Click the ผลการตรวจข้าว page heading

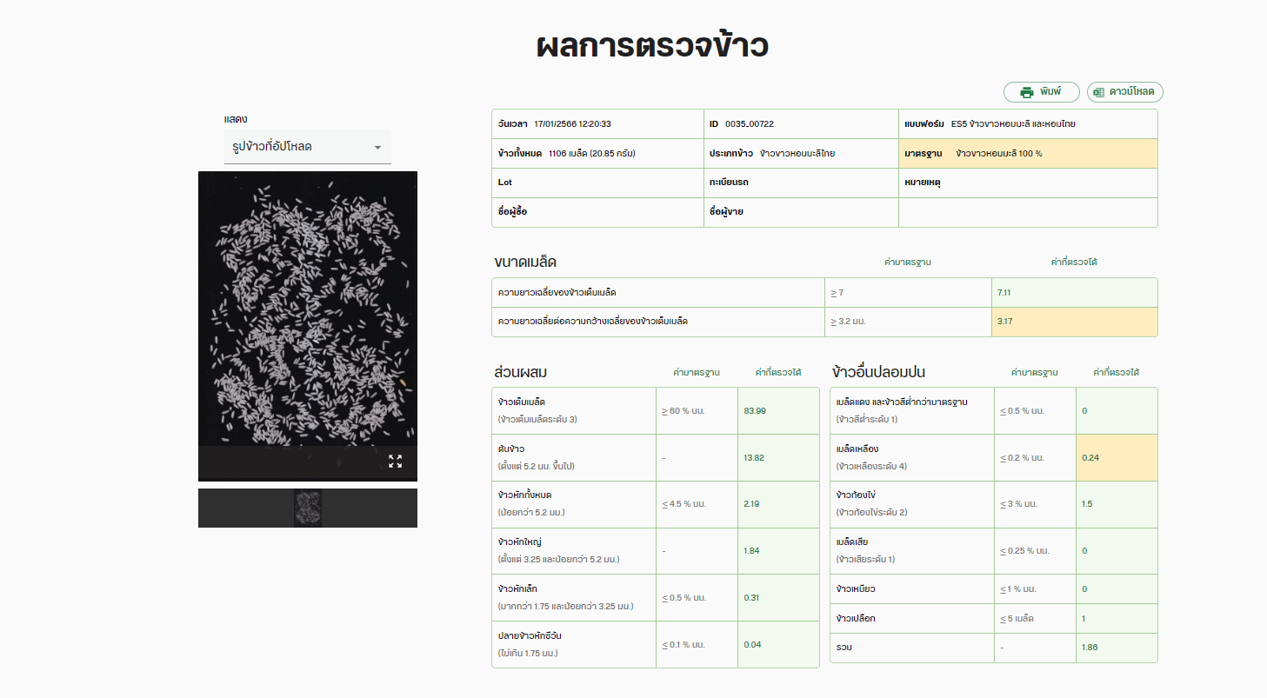[651, 47]
